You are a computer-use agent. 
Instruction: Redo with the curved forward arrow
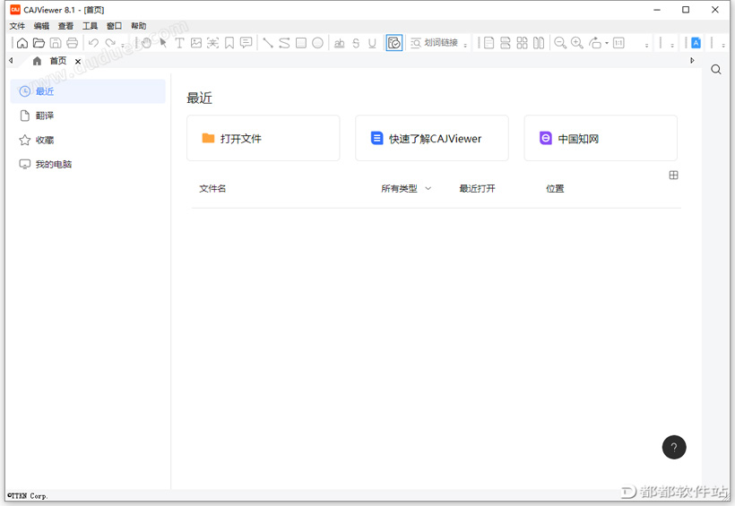pyautogui.click(x=110, y=43)
